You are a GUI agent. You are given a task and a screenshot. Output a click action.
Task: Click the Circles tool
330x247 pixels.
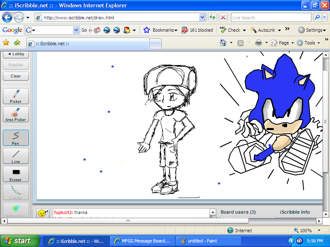(x=16, y=192)
